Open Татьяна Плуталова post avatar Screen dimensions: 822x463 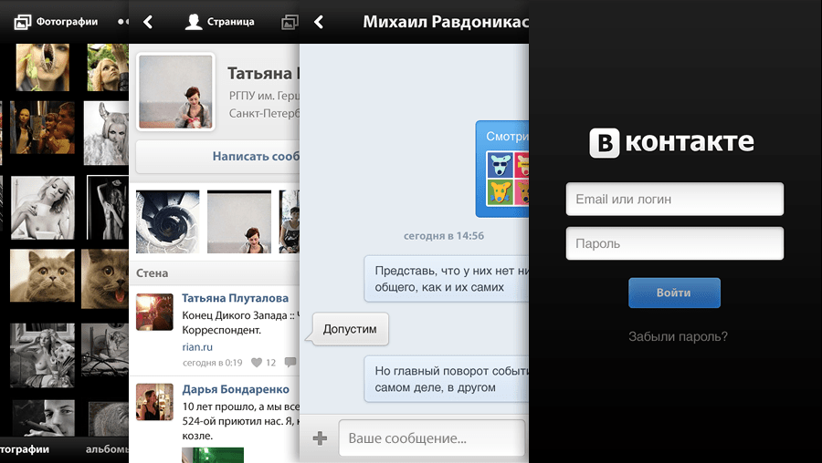point(154,312)
